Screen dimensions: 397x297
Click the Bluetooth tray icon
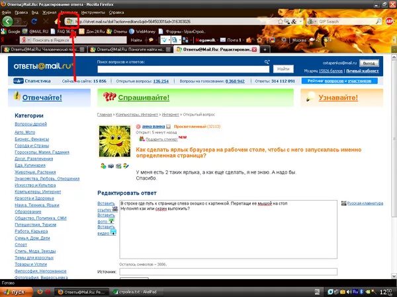tap(361, 292)
